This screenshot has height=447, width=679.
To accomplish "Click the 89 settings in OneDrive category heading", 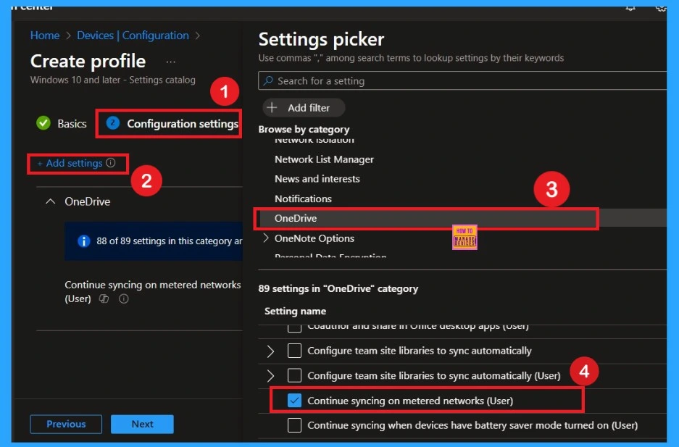I will coord(338,288).
